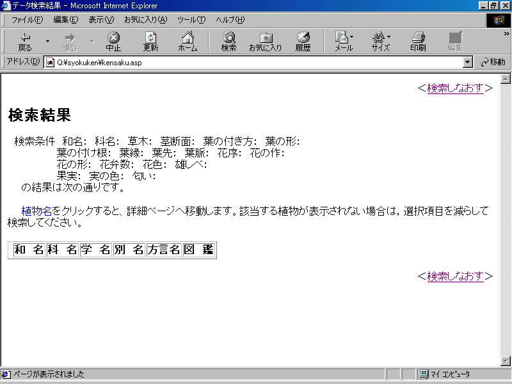Open the サイズ text size toolbar button
Screen dimensions: 512x384
(x=381, y=42)
